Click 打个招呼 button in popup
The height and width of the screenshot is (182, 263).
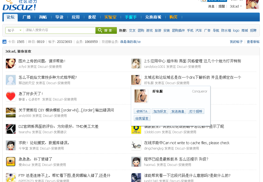196,112
